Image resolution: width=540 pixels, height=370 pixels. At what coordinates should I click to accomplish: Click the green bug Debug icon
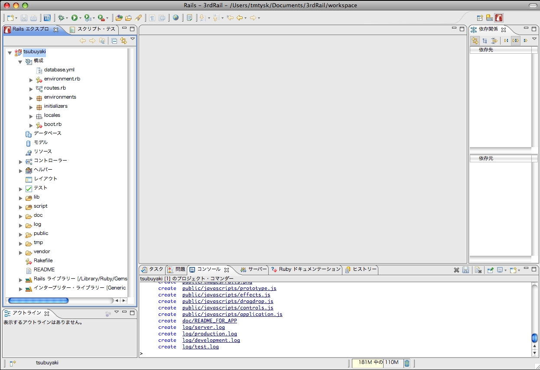61,18
